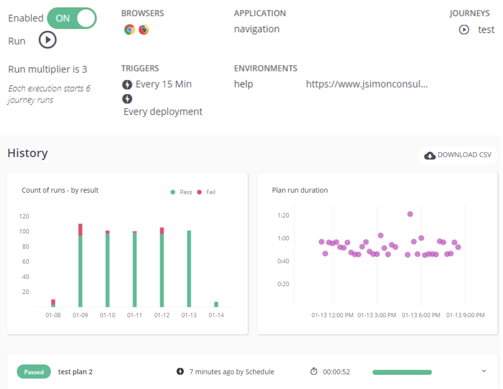Toggle the Pass legend in runs chart
The height and width of the screenshot is (389, 503).
pos(181,192)
